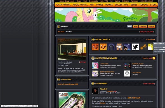Viewport: 165px width, 108px height.
Task: Click the white underwear medal icon
Action: coord(119,47)
